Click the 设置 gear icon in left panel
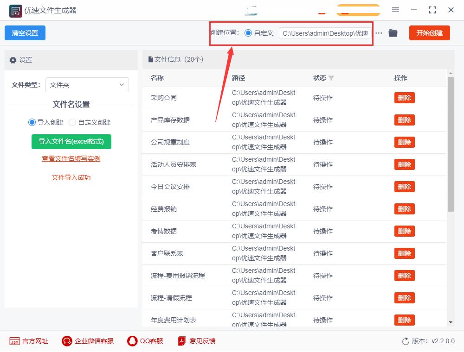Viewport: 464px width, 352px height. click(x=13, y=60)
